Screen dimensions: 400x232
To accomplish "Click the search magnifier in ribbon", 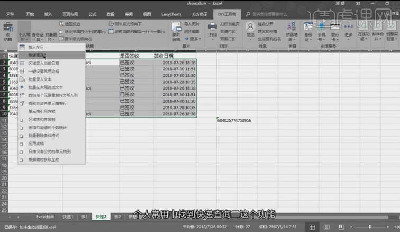I will [x=248, y=14].
